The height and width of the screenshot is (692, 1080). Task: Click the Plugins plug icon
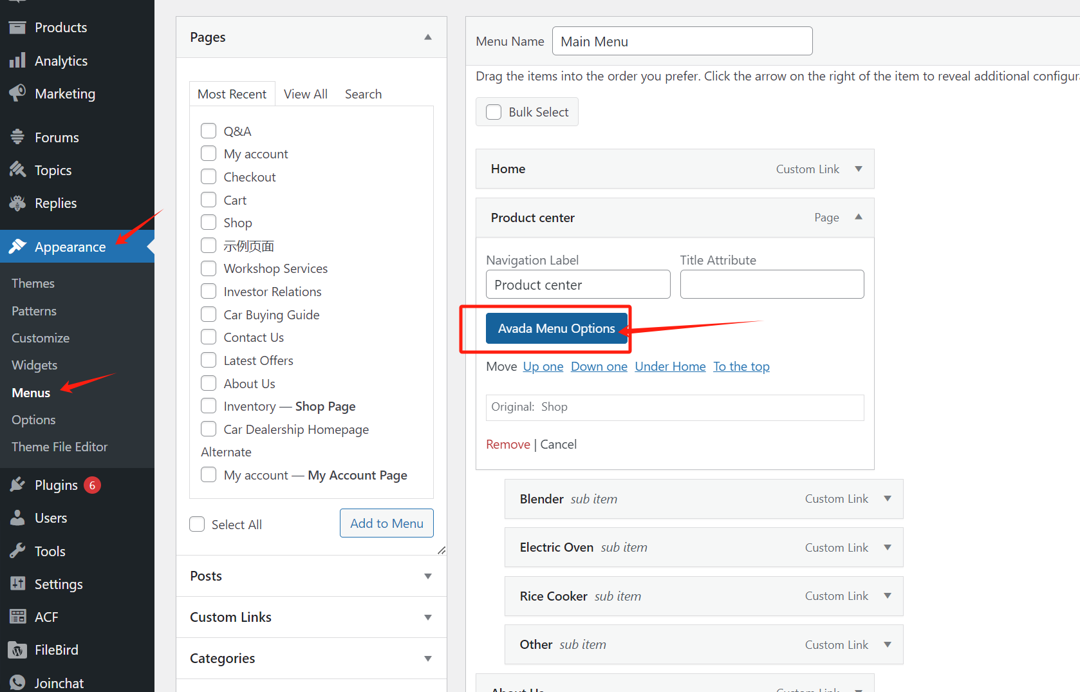point(17,485)
